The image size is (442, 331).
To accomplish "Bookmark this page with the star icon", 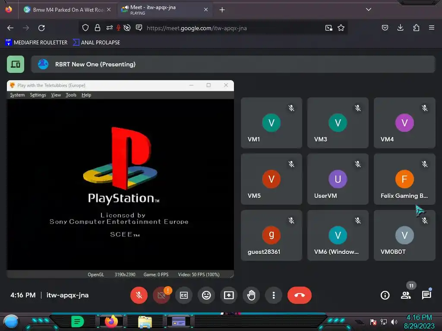I will (341, 28).
